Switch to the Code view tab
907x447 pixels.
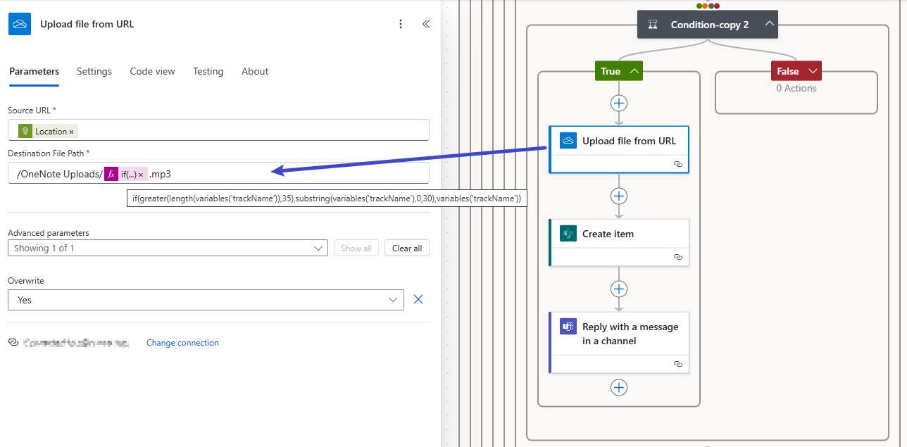point(152,71)
